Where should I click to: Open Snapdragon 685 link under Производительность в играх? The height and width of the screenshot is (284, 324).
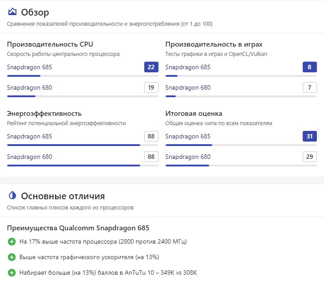click(188, 67)
